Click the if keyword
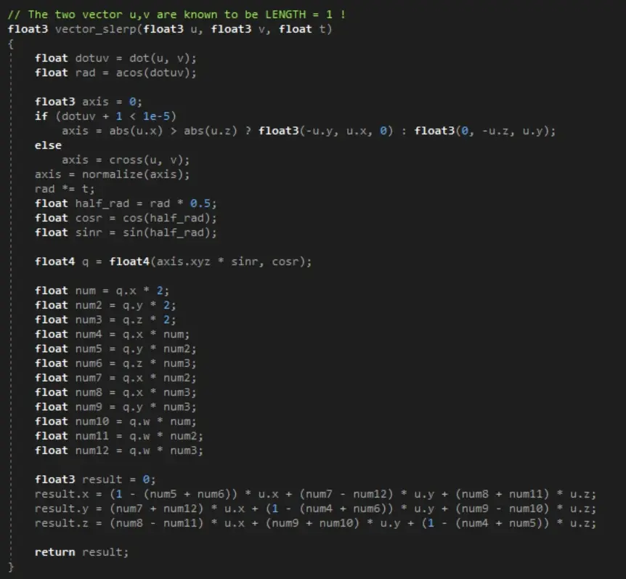 41,116
